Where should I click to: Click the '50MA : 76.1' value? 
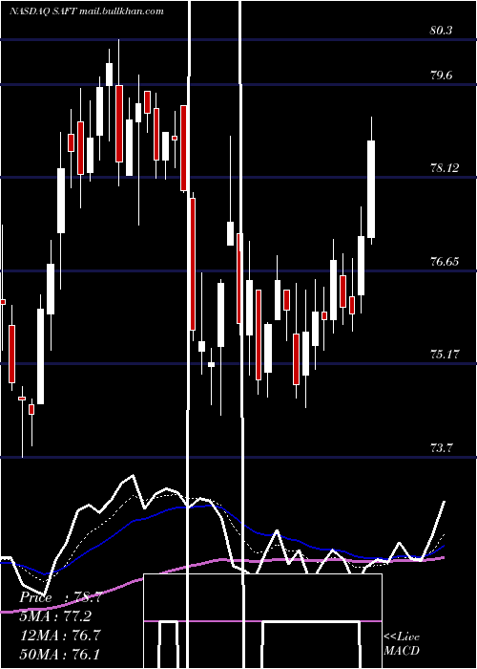60,654
